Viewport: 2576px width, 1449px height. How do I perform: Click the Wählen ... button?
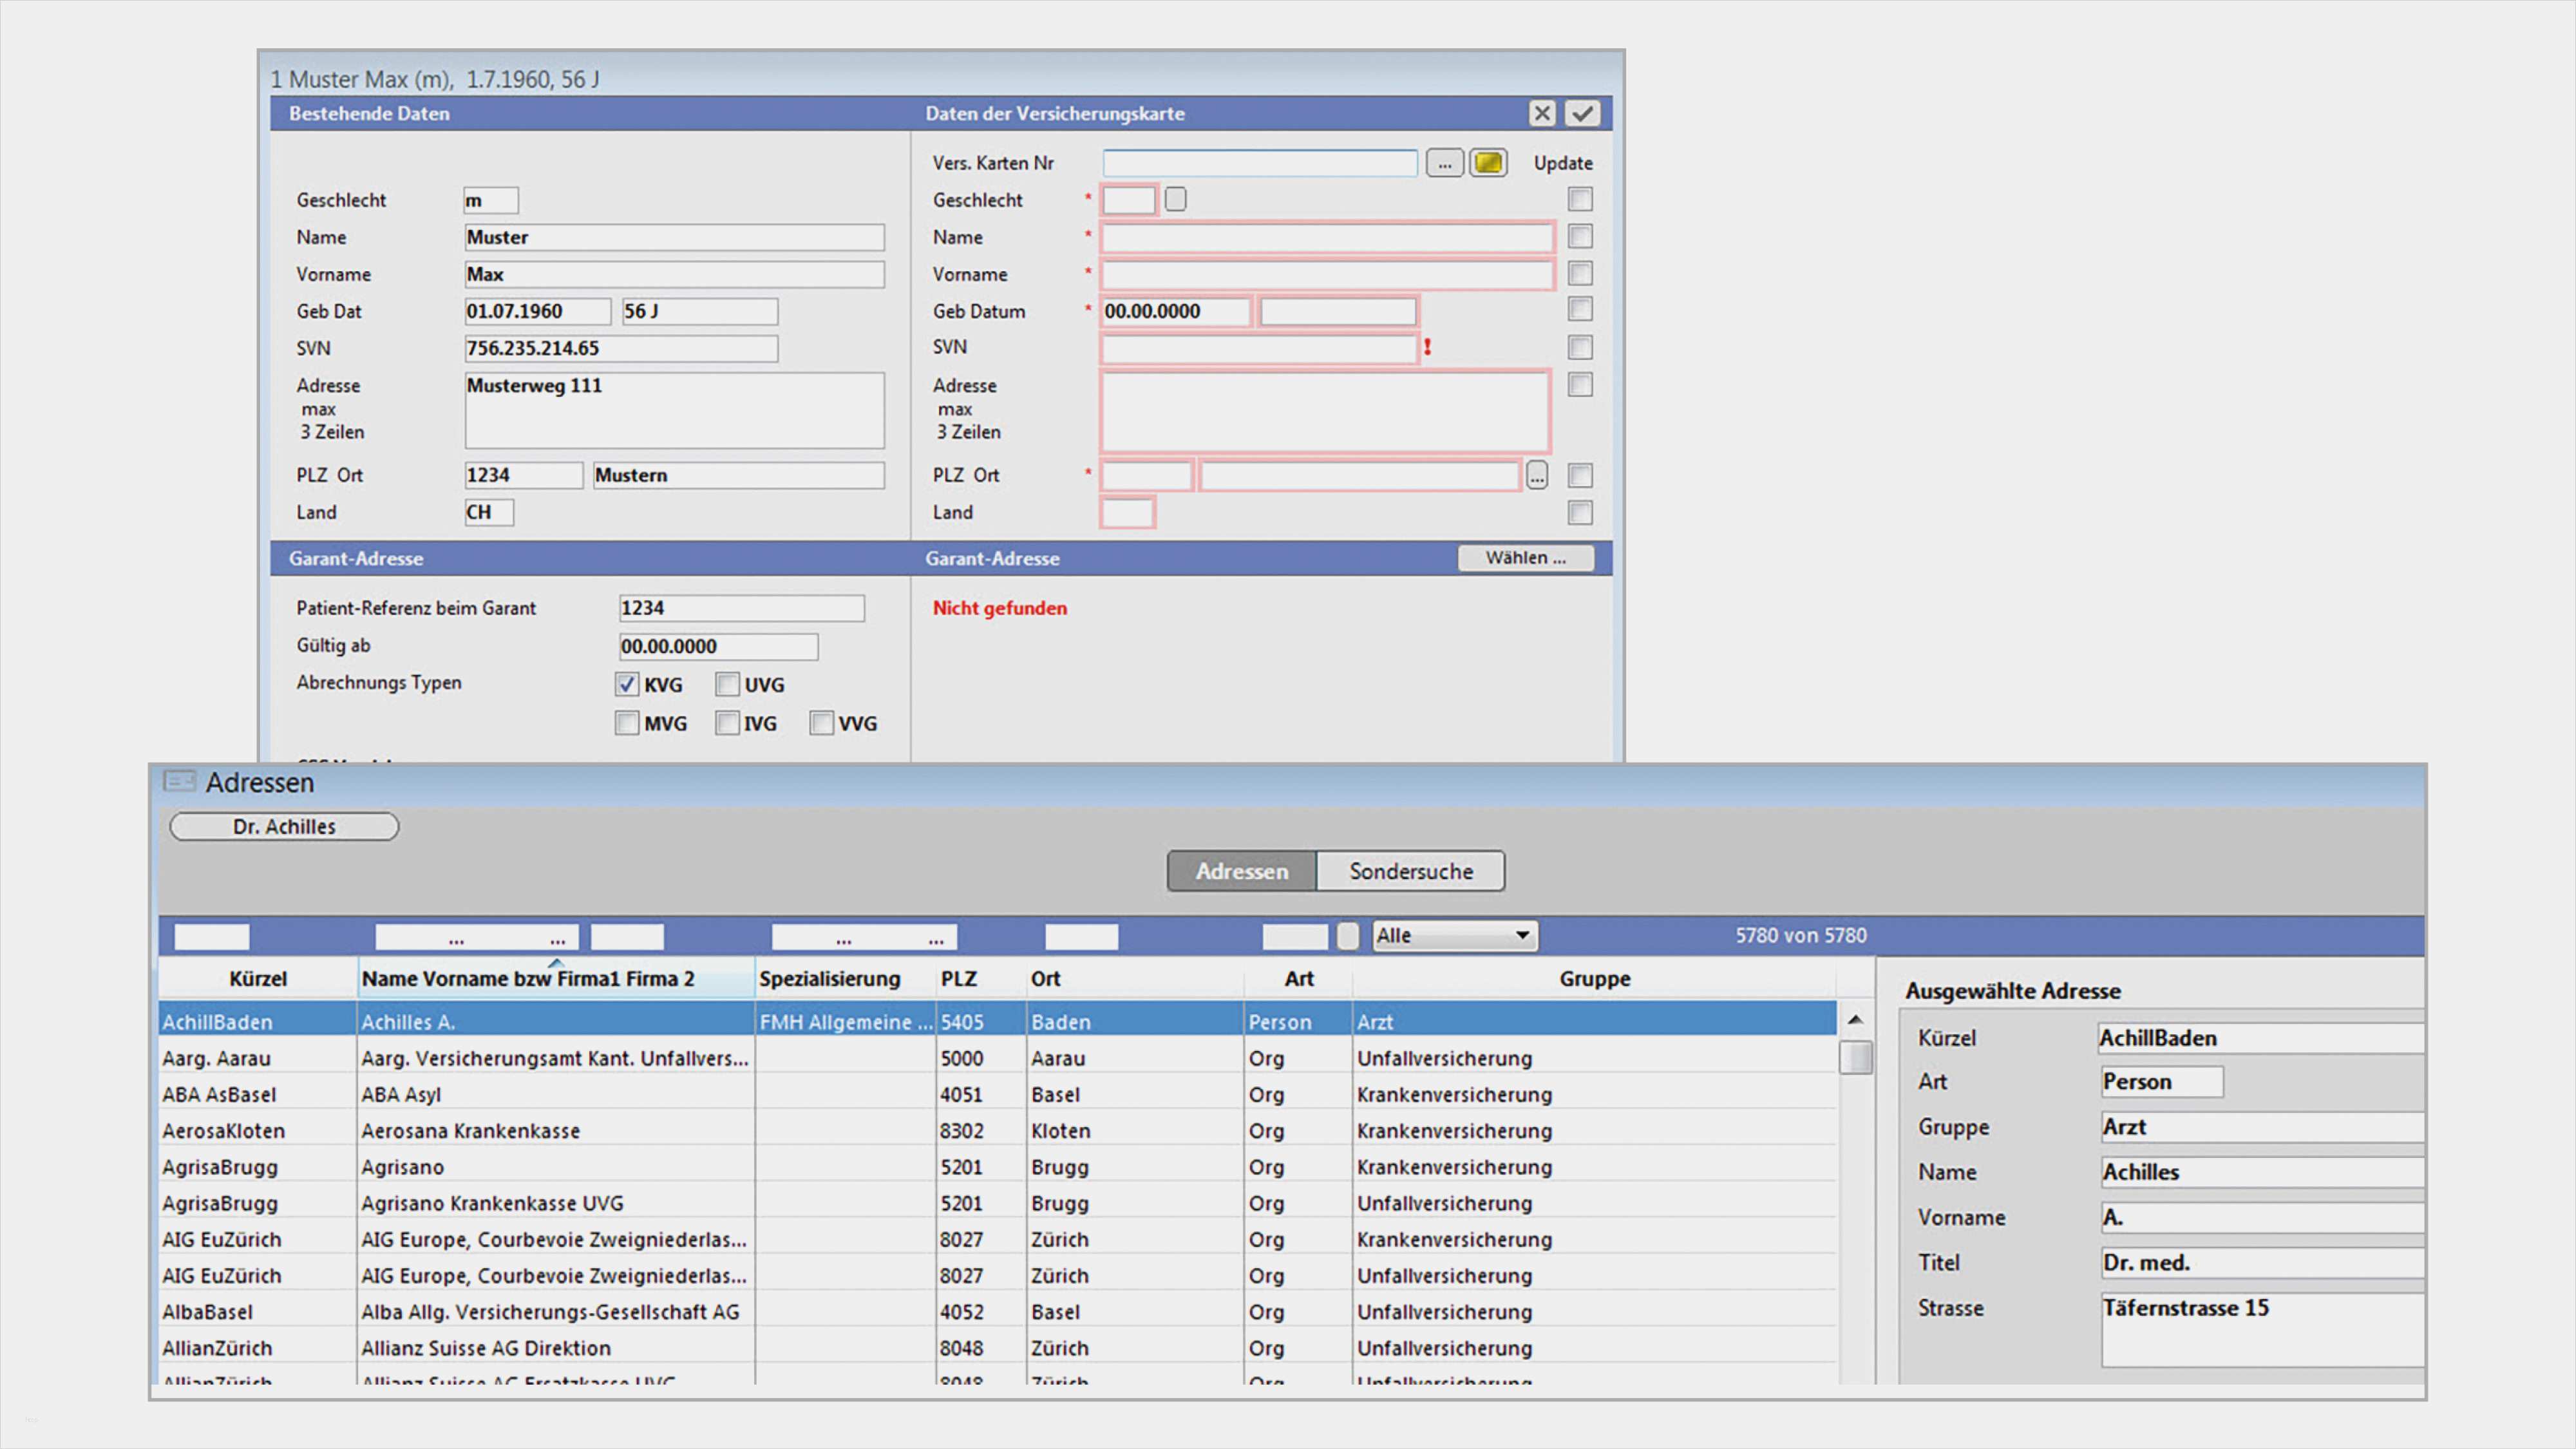(x=1525, y=558)
